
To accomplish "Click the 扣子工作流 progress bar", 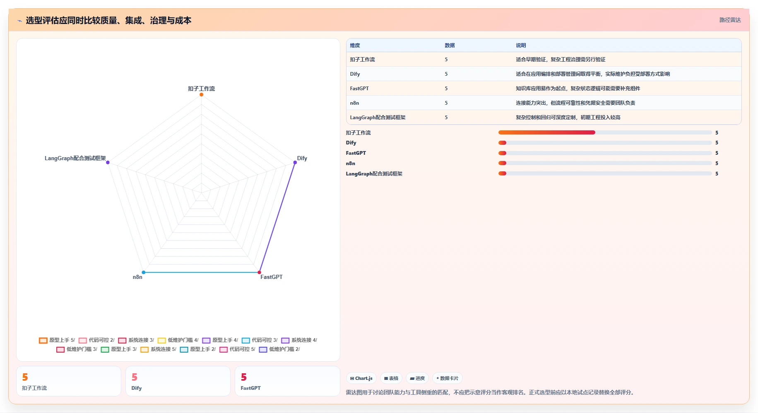I will coord(605,132).
